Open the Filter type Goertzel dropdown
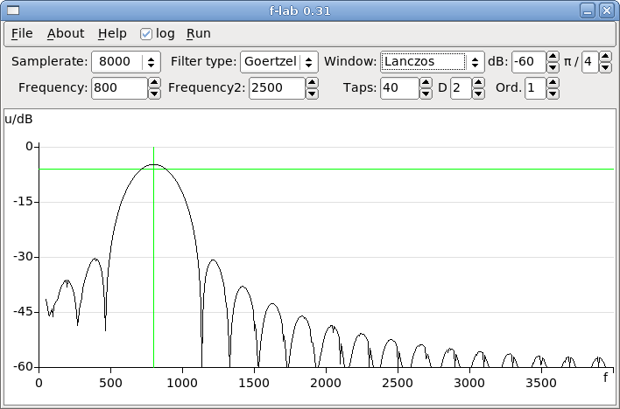The image size is (620, 409). click(x=278, y=61)
